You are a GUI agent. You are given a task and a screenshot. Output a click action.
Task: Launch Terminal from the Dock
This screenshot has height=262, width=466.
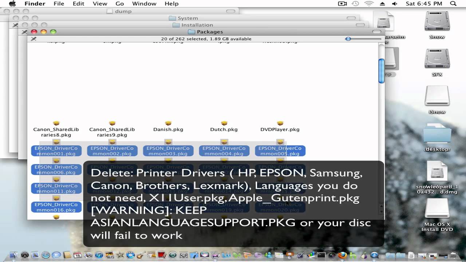[x=321, y=255]
